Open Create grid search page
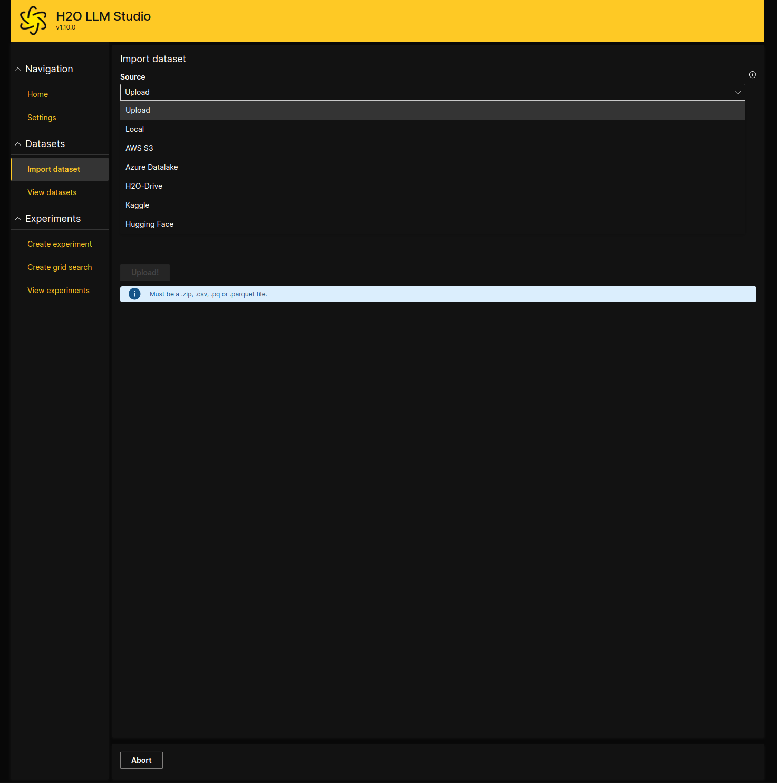The height and width of the screenshot is (783, 777). [x=60, y=267]
